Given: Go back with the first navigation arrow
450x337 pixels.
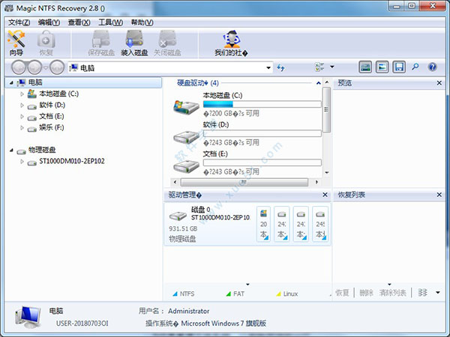Looking at the screenshot, I should pos(19,67).
